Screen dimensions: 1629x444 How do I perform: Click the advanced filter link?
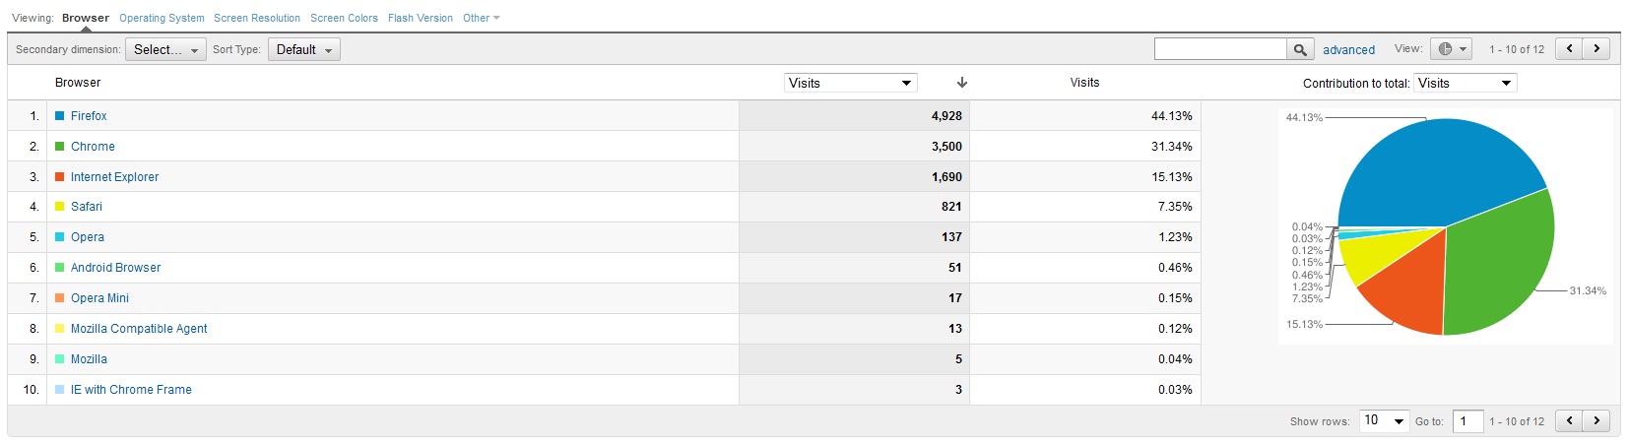point(1348,49)
